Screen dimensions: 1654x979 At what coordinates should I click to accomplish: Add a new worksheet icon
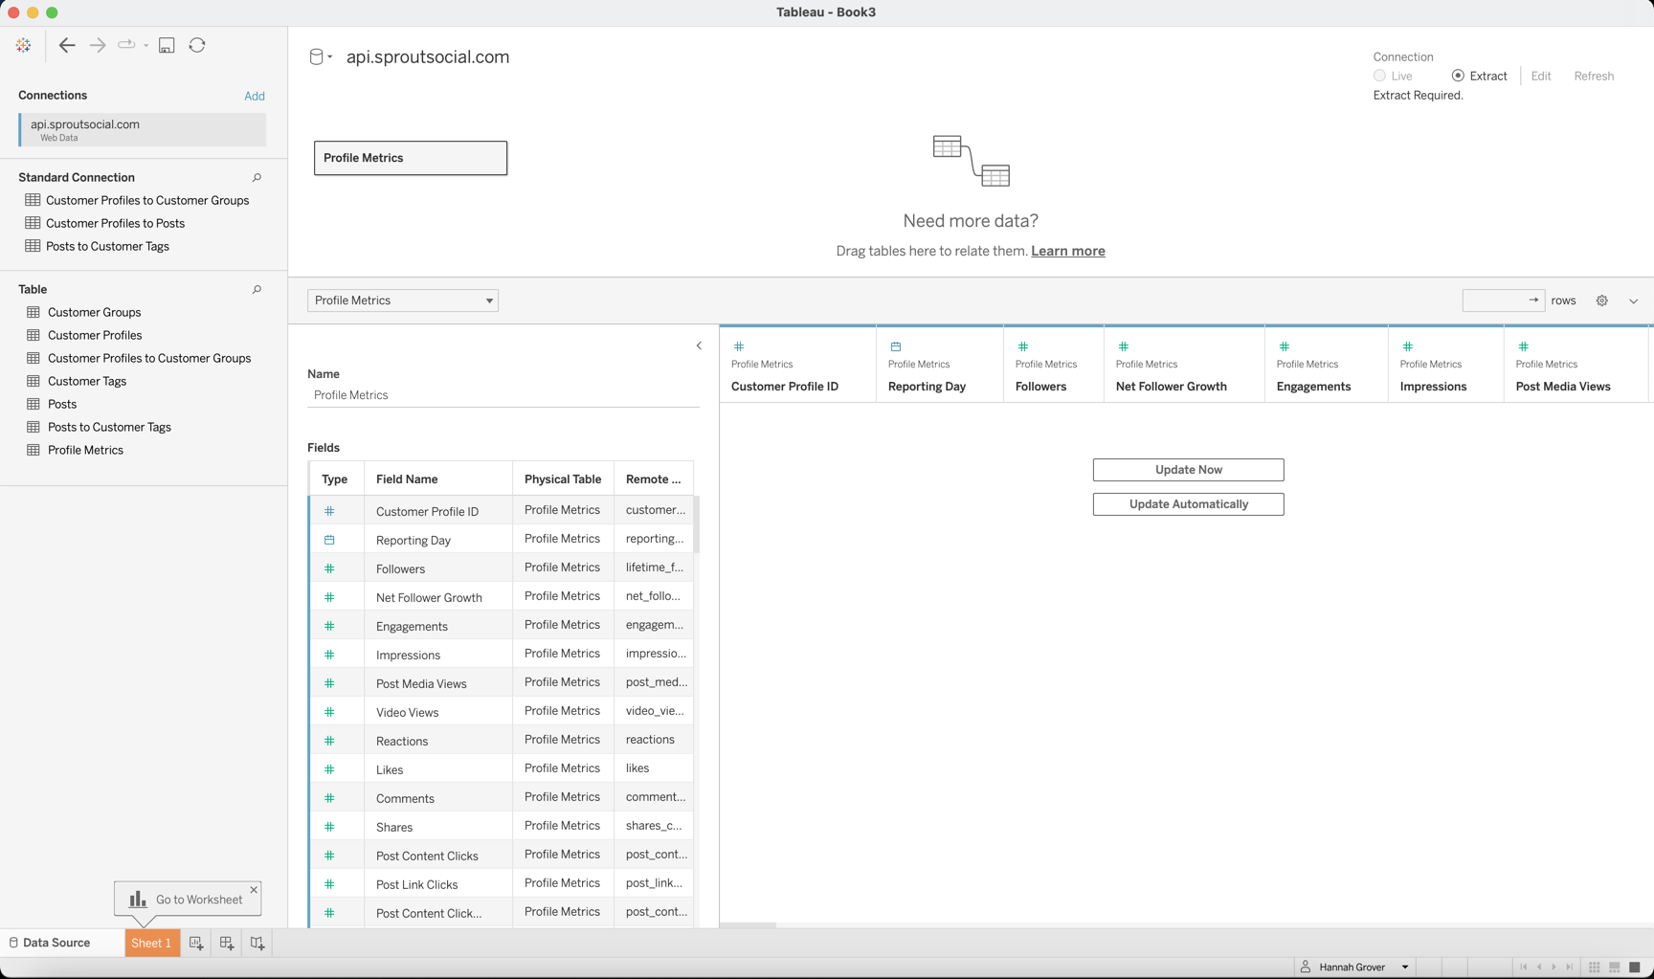tap(196, 943)
